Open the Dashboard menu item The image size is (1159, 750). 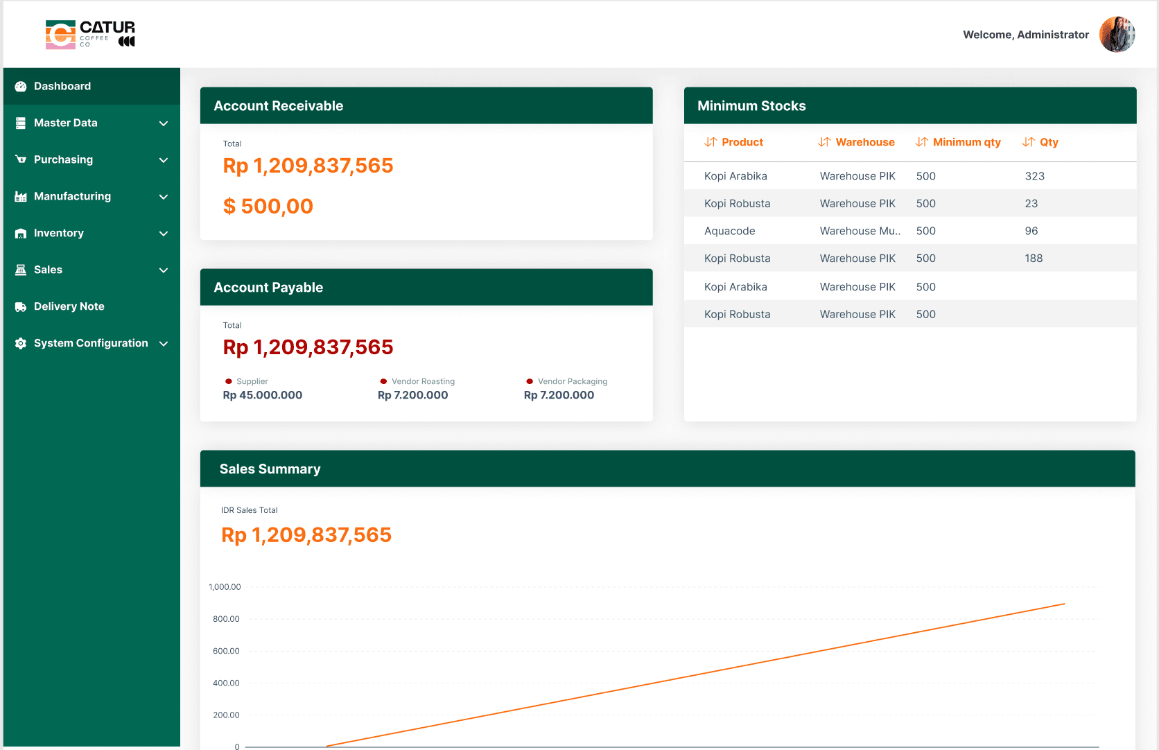(x=91, y=87)
